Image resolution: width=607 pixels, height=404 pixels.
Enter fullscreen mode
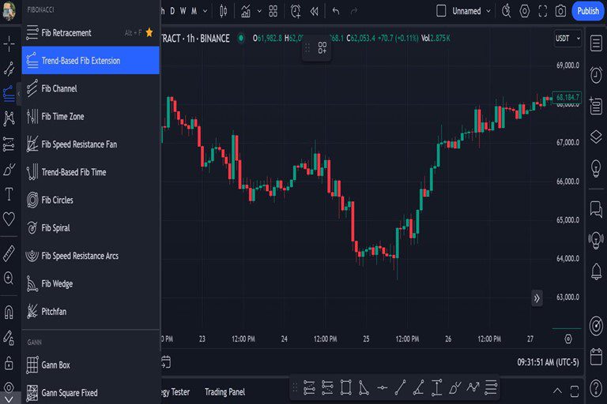[543, 11]
